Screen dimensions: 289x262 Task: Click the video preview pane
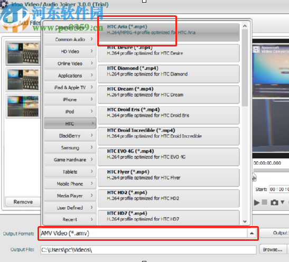271,98
